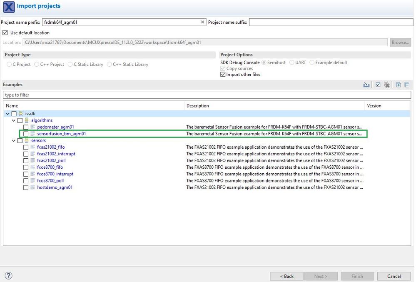Click the Browse button
416x282 pixels.
[400, 42]
